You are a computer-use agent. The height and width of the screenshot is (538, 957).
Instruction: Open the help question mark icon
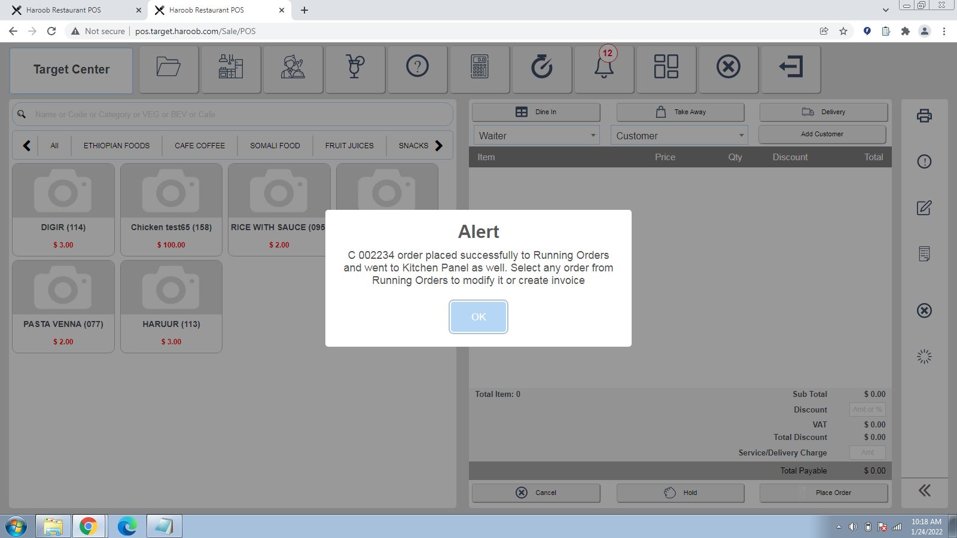point(417,69)
